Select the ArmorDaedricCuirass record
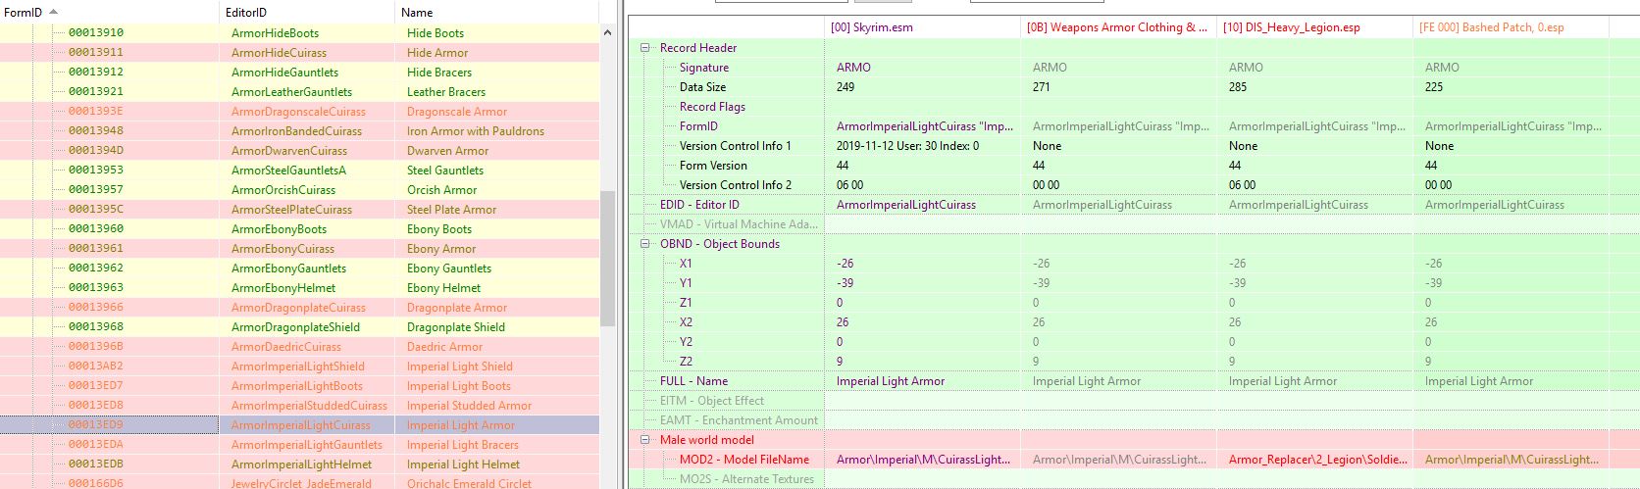This screenshot has height=489, width=1640. click(299, 346)
